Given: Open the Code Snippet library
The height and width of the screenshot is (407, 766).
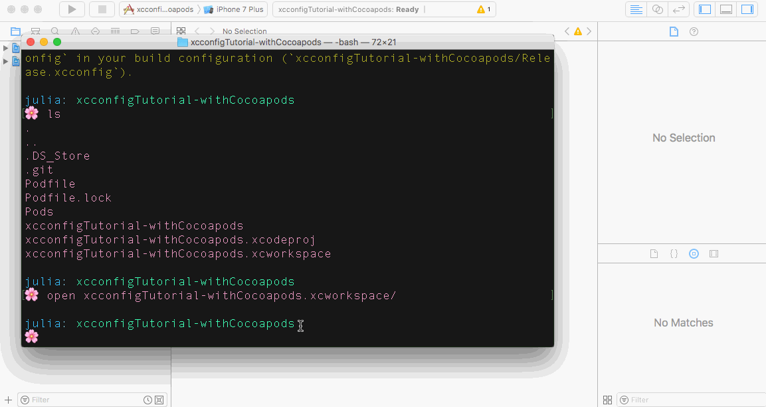Looking at the screenshot, I should coord(674,253).
